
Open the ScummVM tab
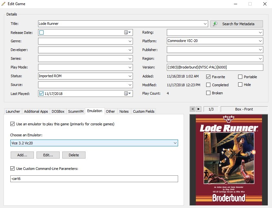pos(76,111)
